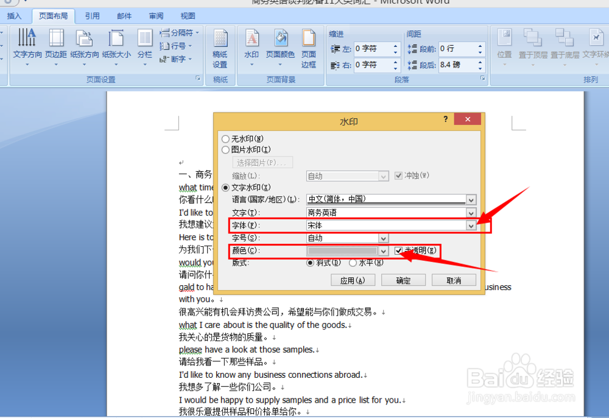Click the spacing after (段后) field
This screenshot has width=609, height=418.
[x=457, y=65]
